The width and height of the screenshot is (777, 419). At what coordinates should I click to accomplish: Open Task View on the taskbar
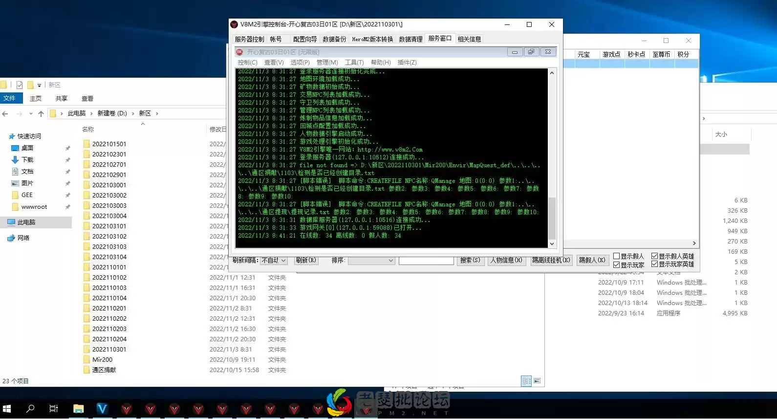click(x=54, y=409)
